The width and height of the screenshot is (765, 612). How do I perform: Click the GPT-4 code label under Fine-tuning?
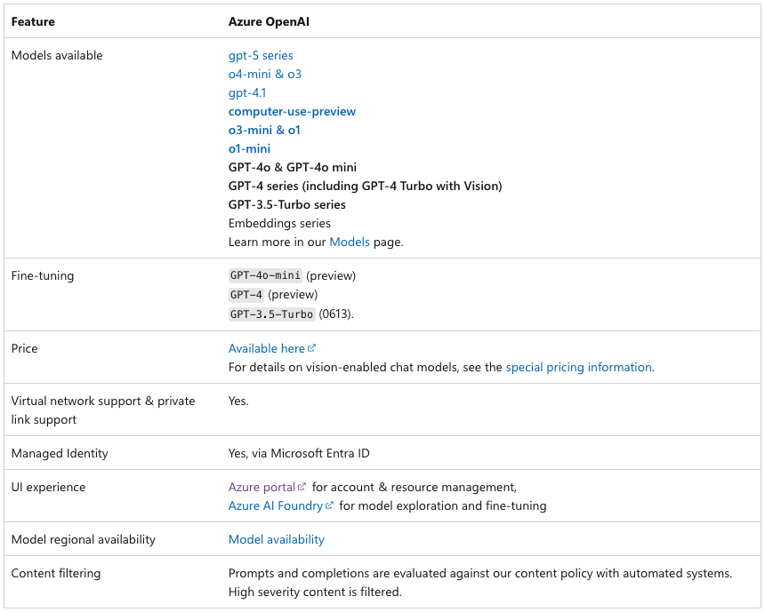tap(246, 294)
